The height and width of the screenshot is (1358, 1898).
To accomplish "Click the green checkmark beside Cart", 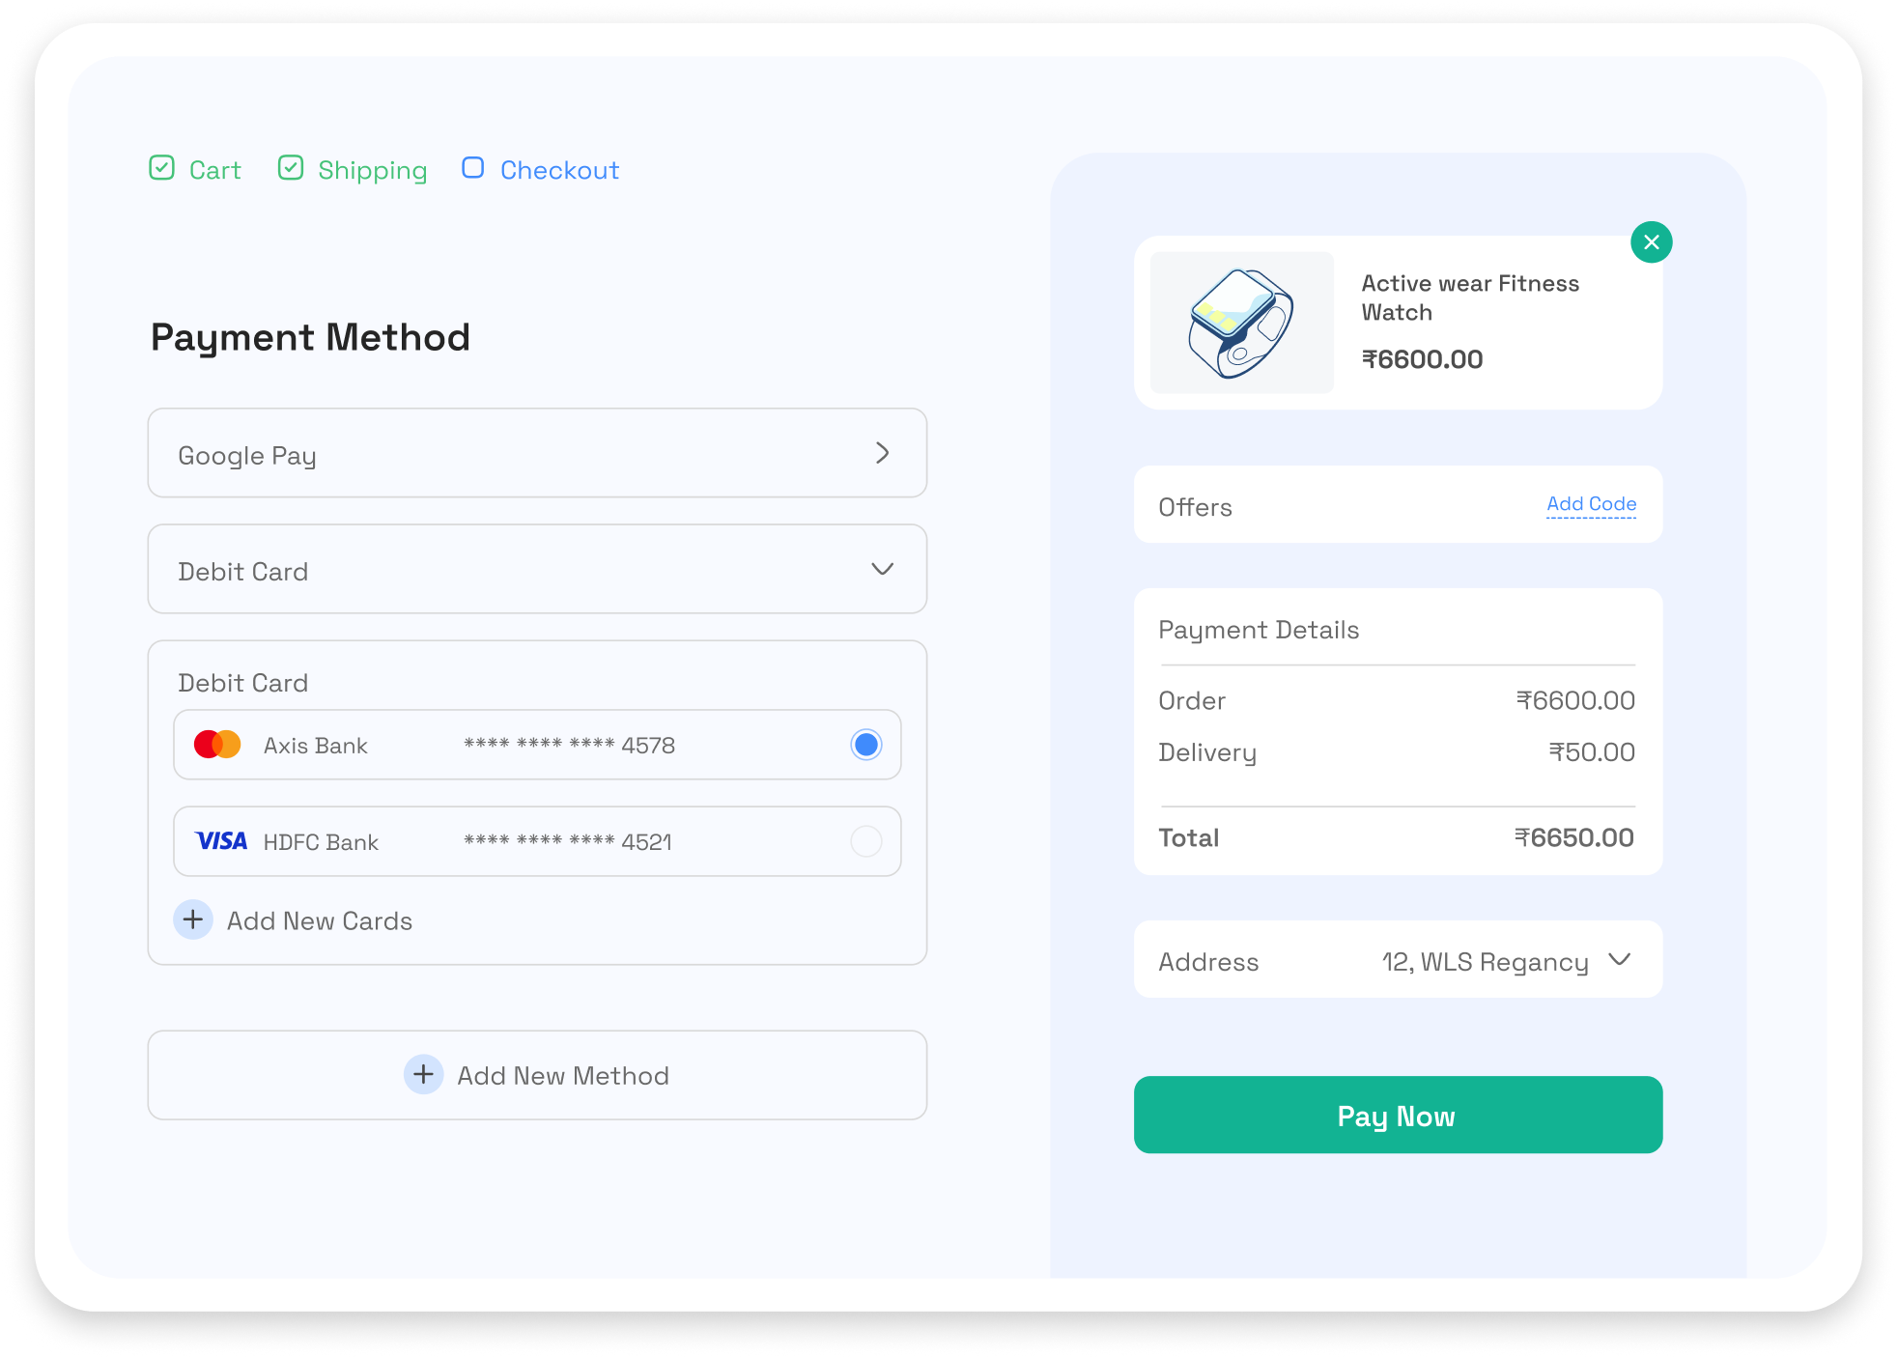I will point(163,168).
